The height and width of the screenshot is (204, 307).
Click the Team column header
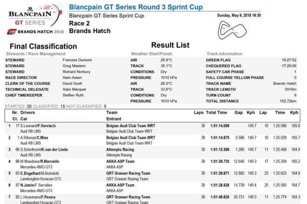pyautogui.click(x=112, y=113)
